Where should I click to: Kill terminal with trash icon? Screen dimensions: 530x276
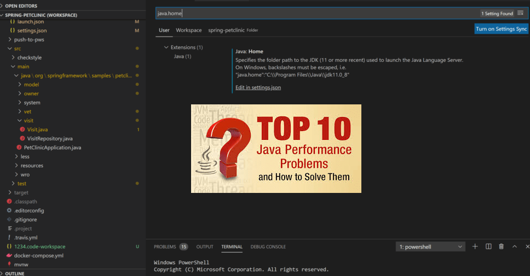pos(502,246)
